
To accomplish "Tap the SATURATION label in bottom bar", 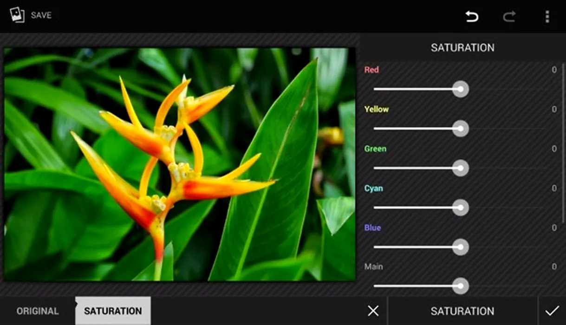I will (462, 311).
